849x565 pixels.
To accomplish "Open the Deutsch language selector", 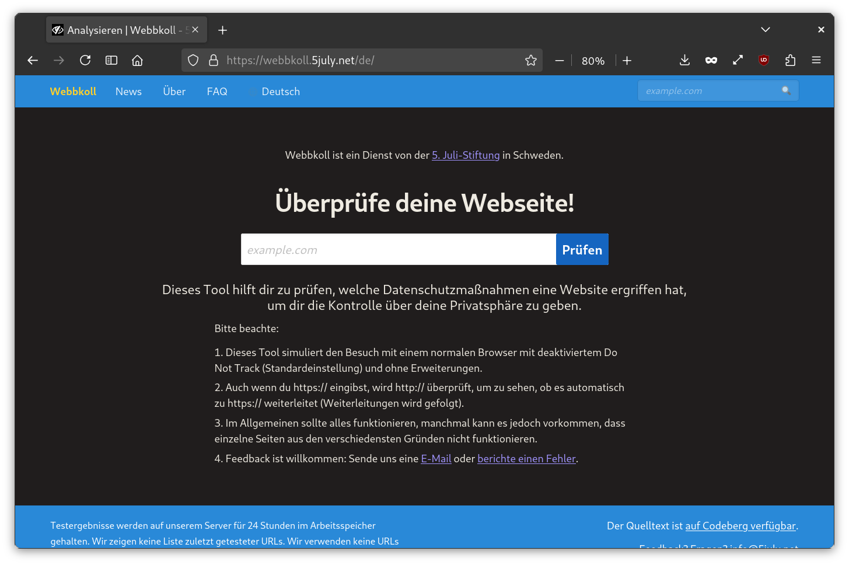I will click(274, 92).
